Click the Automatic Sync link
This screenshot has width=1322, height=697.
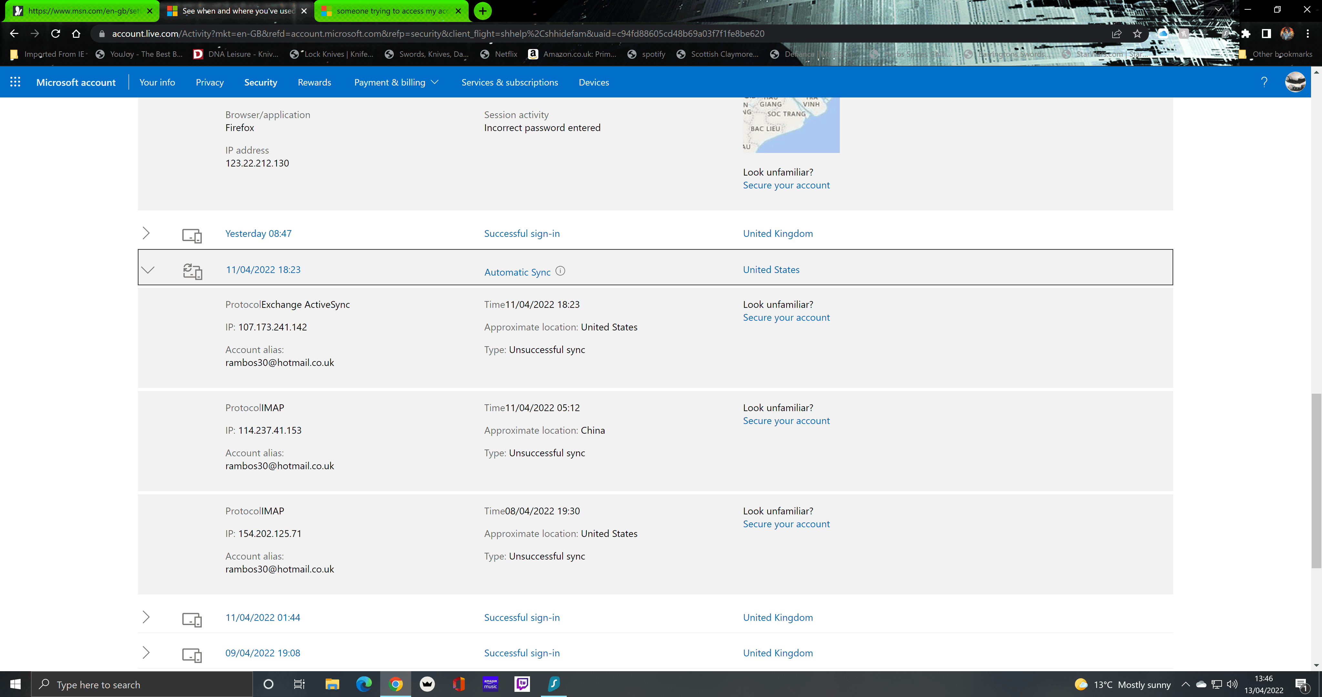(x=517, y=272)
